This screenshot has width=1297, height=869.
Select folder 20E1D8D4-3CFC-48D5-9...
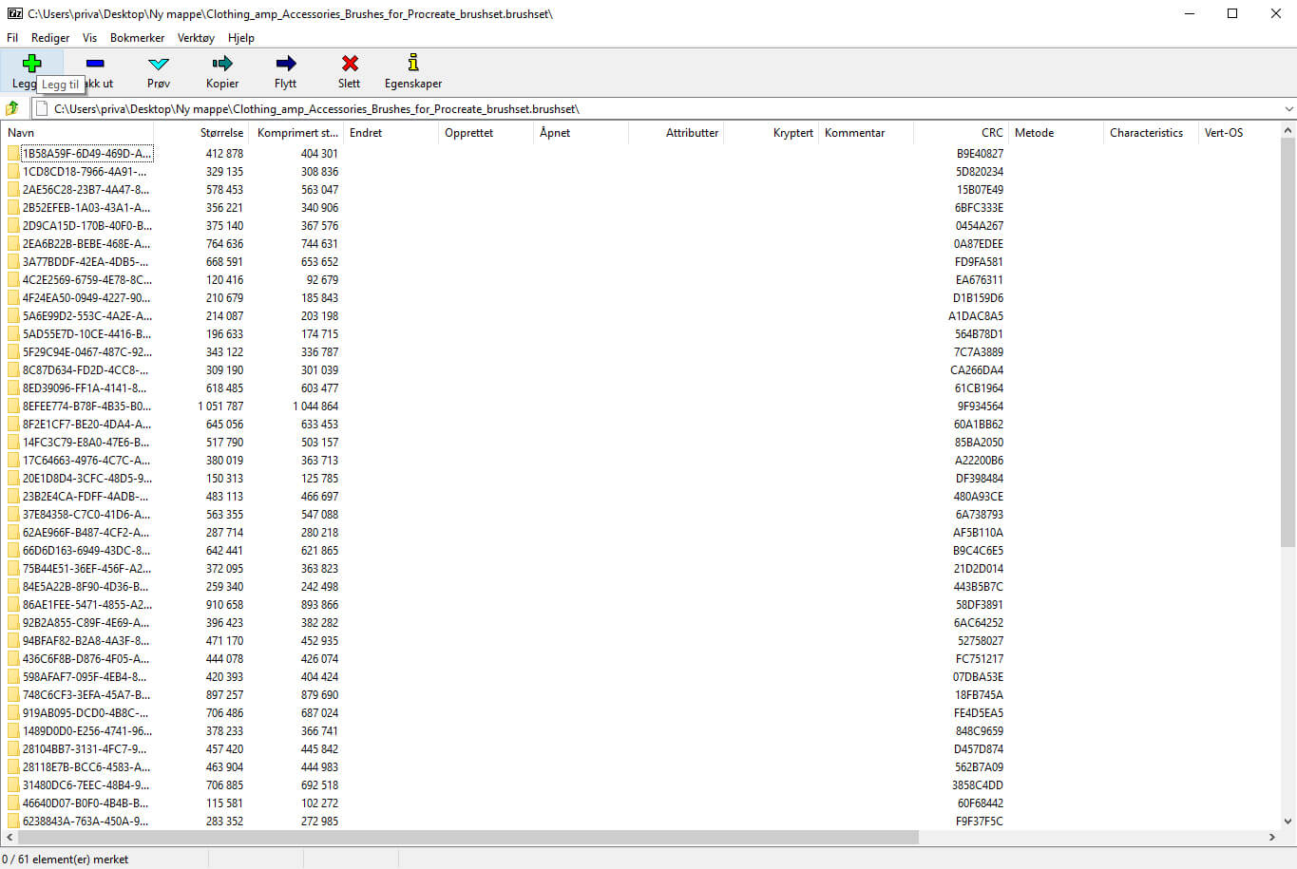point(86,479)
